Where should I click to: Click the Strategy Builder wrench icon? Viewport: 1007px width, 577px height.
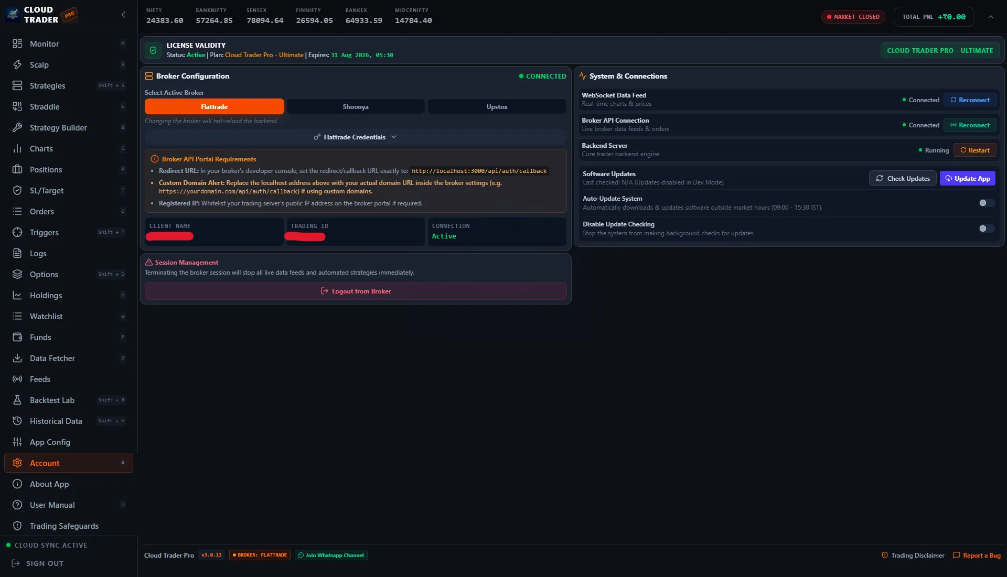pos(17,127)
